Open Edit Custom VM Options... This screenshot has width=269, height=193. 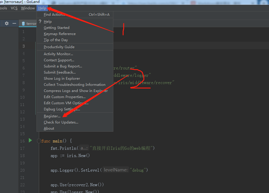pos(75,103)
